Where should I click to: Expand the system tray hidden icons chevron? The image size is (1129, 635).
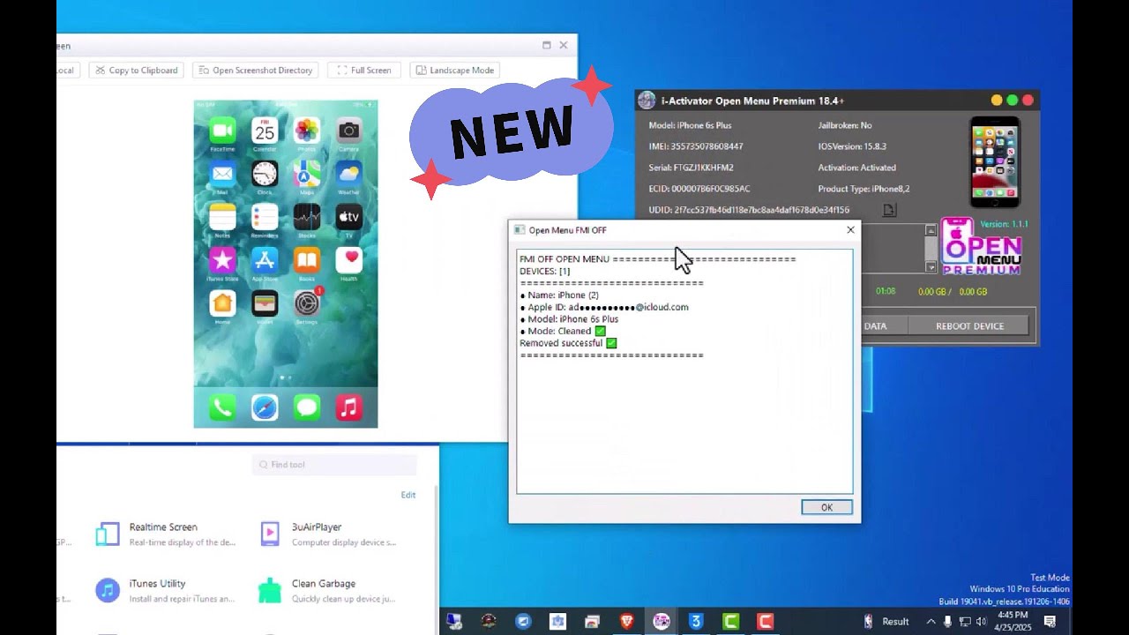931,622
